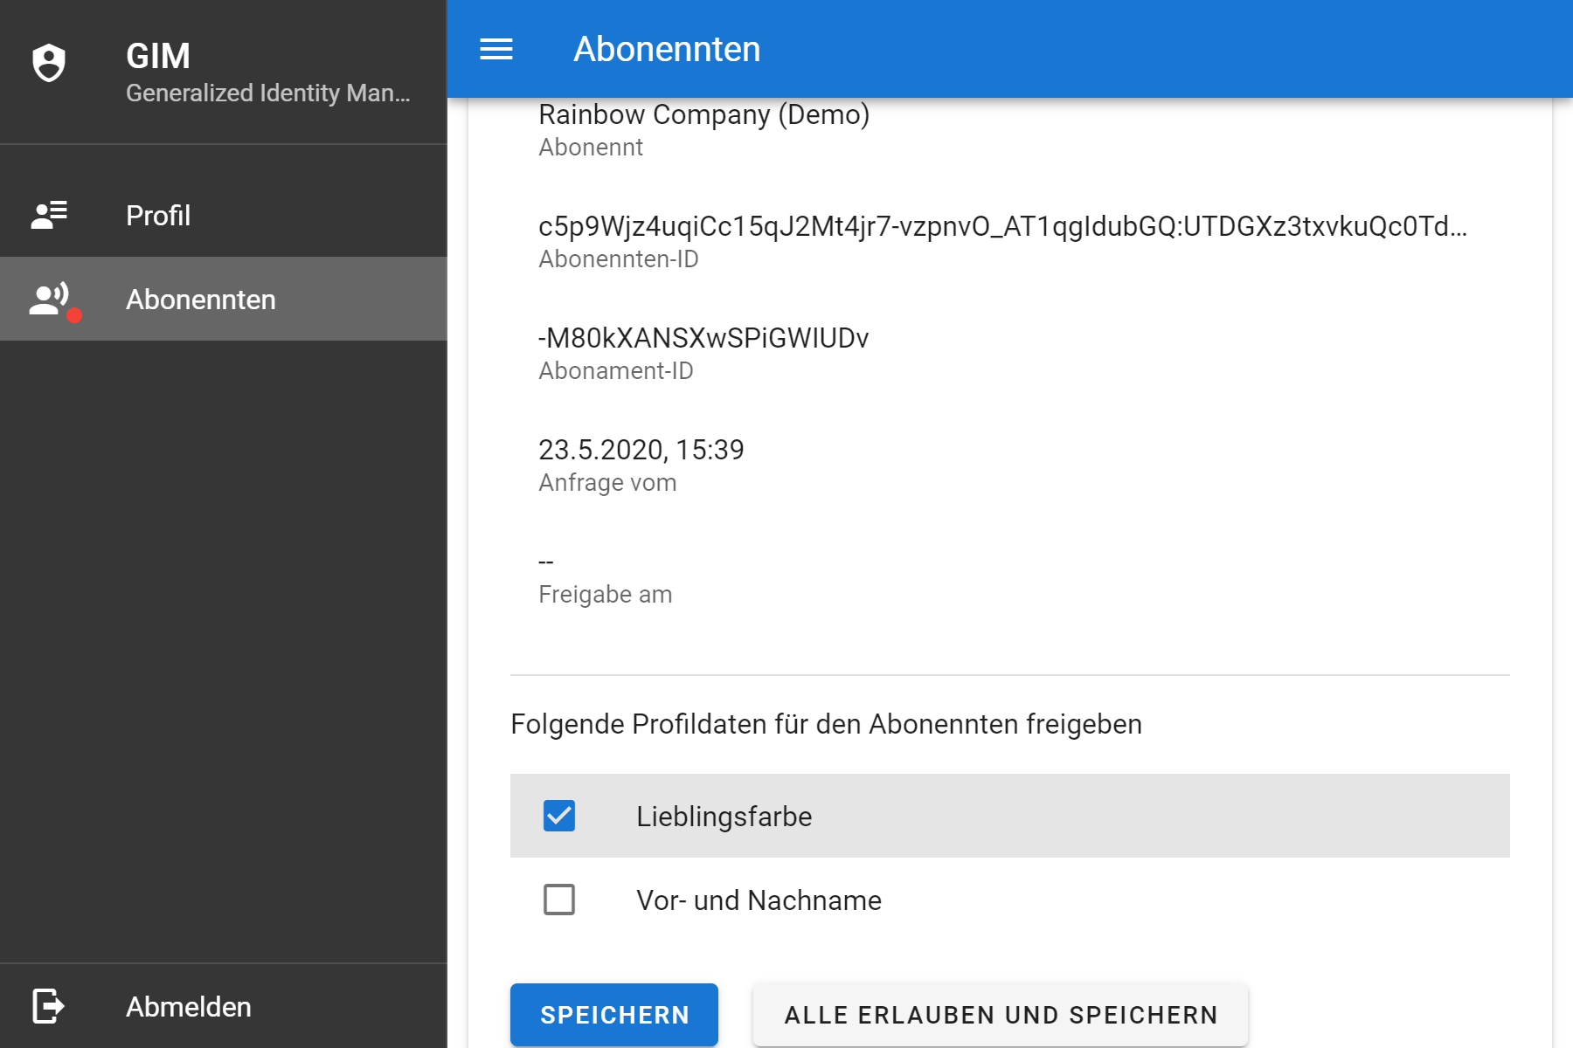The image size is (1573, 1048).
Task: Click the Abonament-ID value -M80kXANSXwSPiGWIUDv
Action: point(703,339)
